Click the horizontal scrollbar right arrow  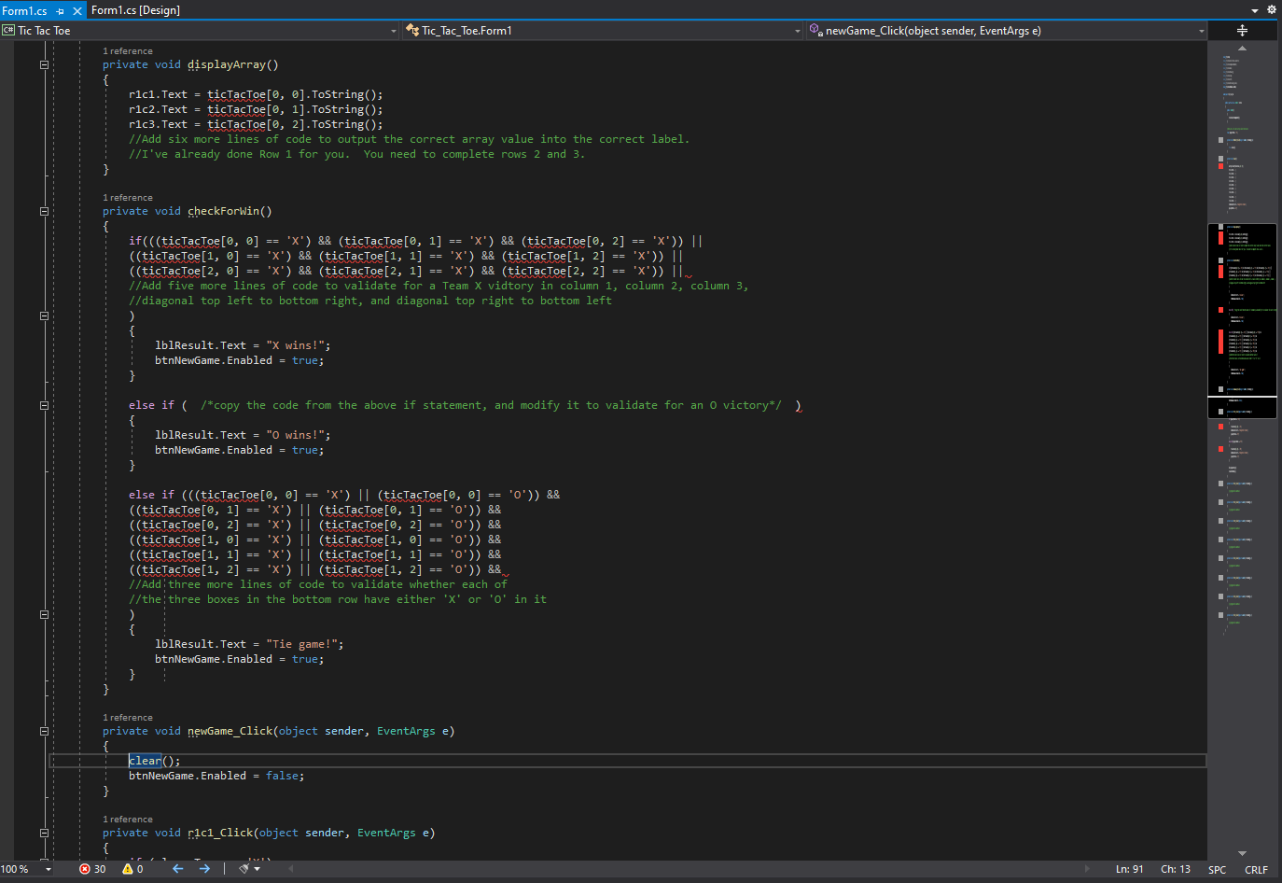click(1087, 869)
